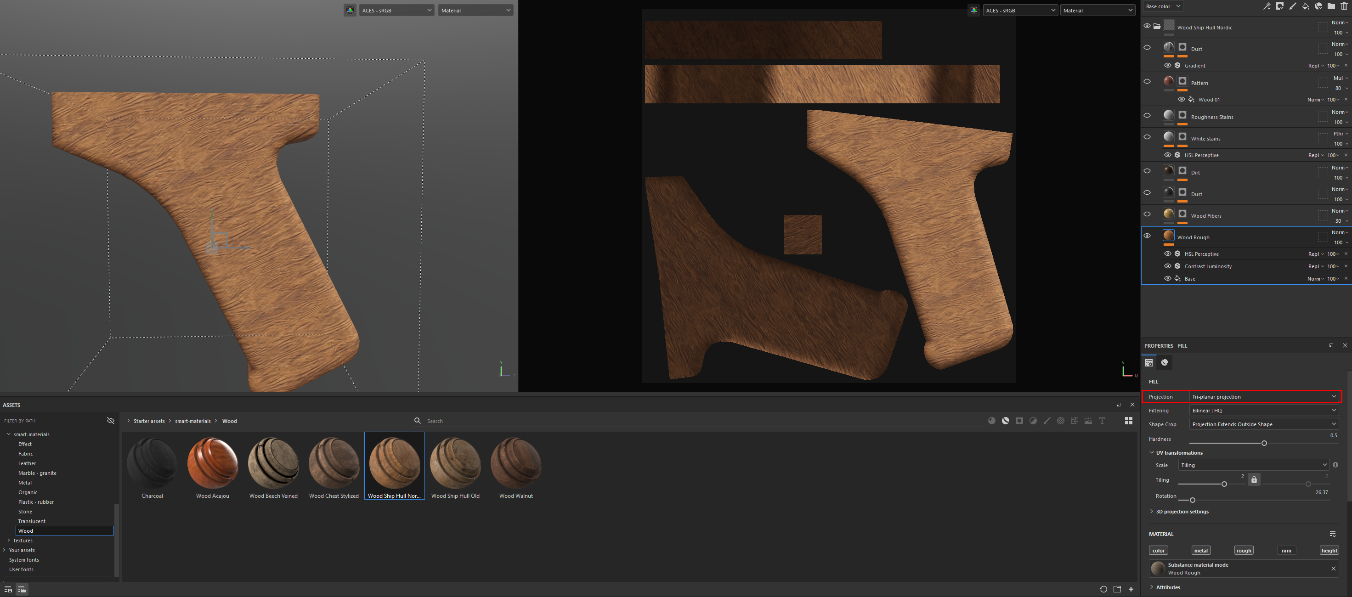The image size is (1352, 597).
Task: Click refresh icon in assets bottom bar
Action: point(1103,589)
